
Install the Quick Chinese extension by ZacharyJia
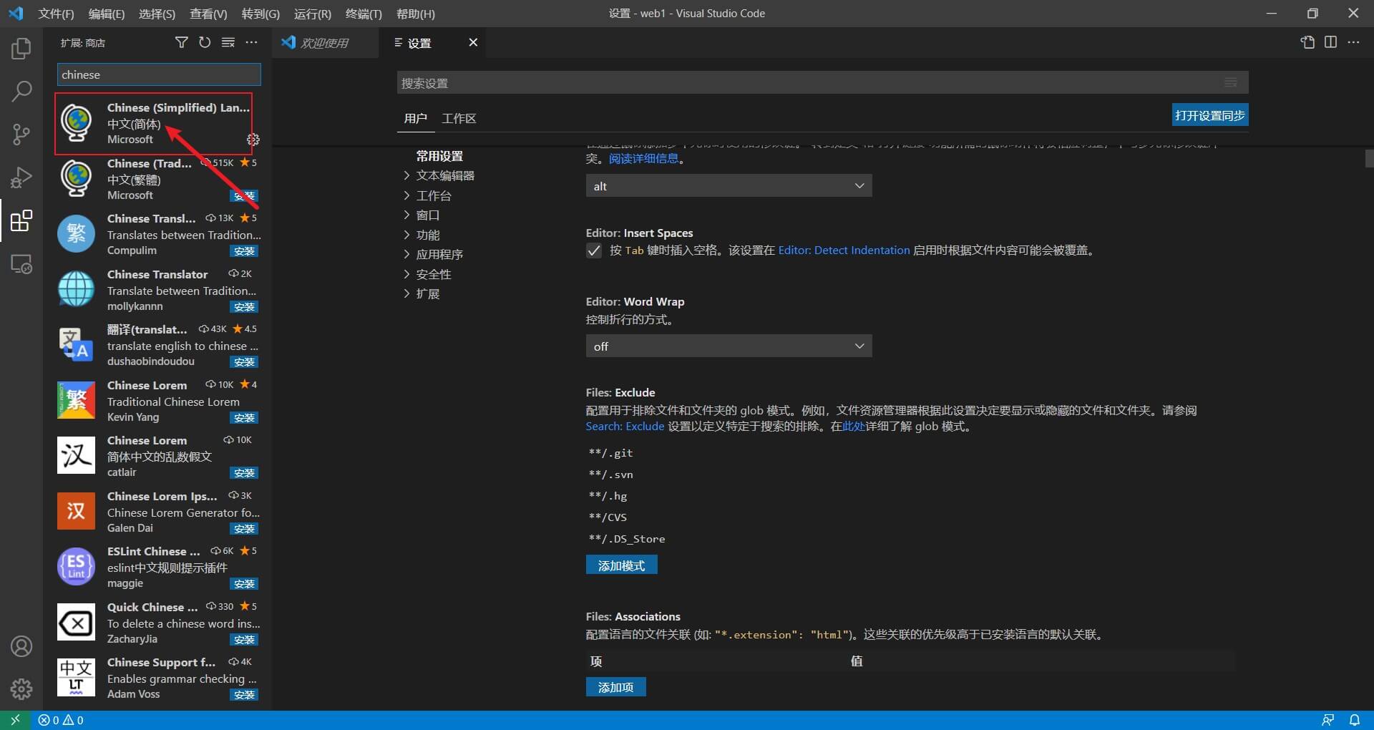pos(244,640)
